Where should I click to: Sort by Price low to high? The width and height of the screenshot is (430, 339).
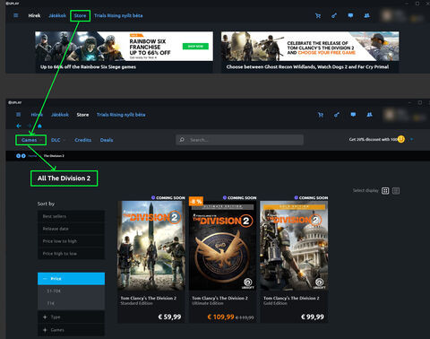(x=71, y=241)
